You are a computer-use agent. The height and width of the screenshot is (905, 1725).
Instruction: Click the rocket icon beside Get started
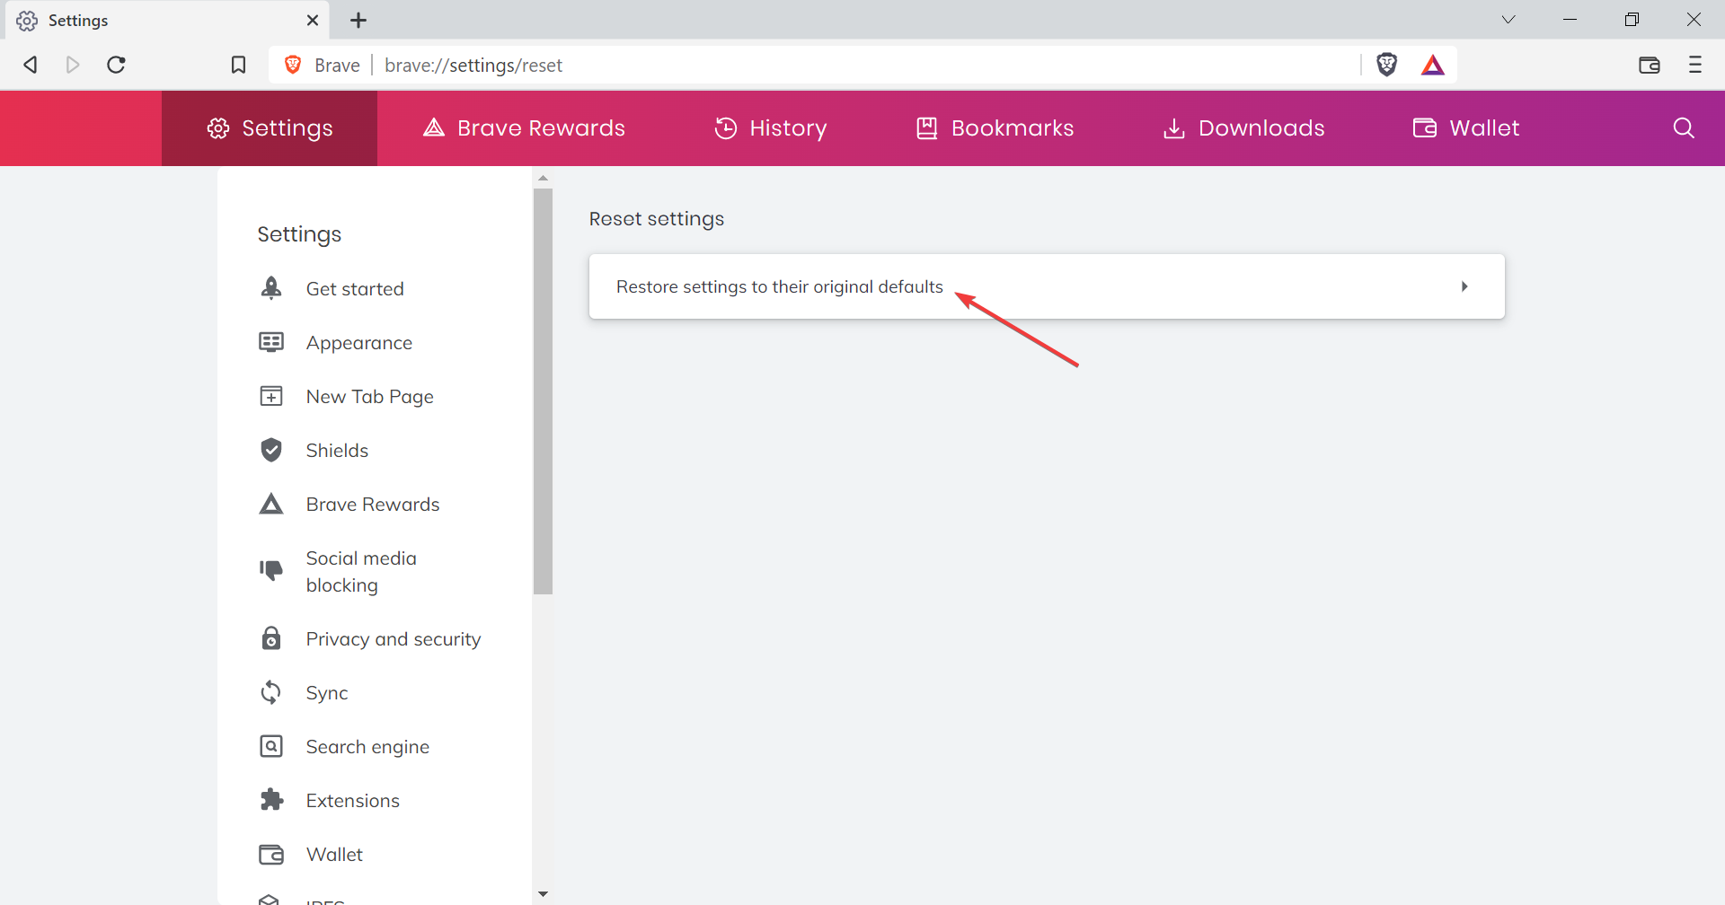point(271,288)
